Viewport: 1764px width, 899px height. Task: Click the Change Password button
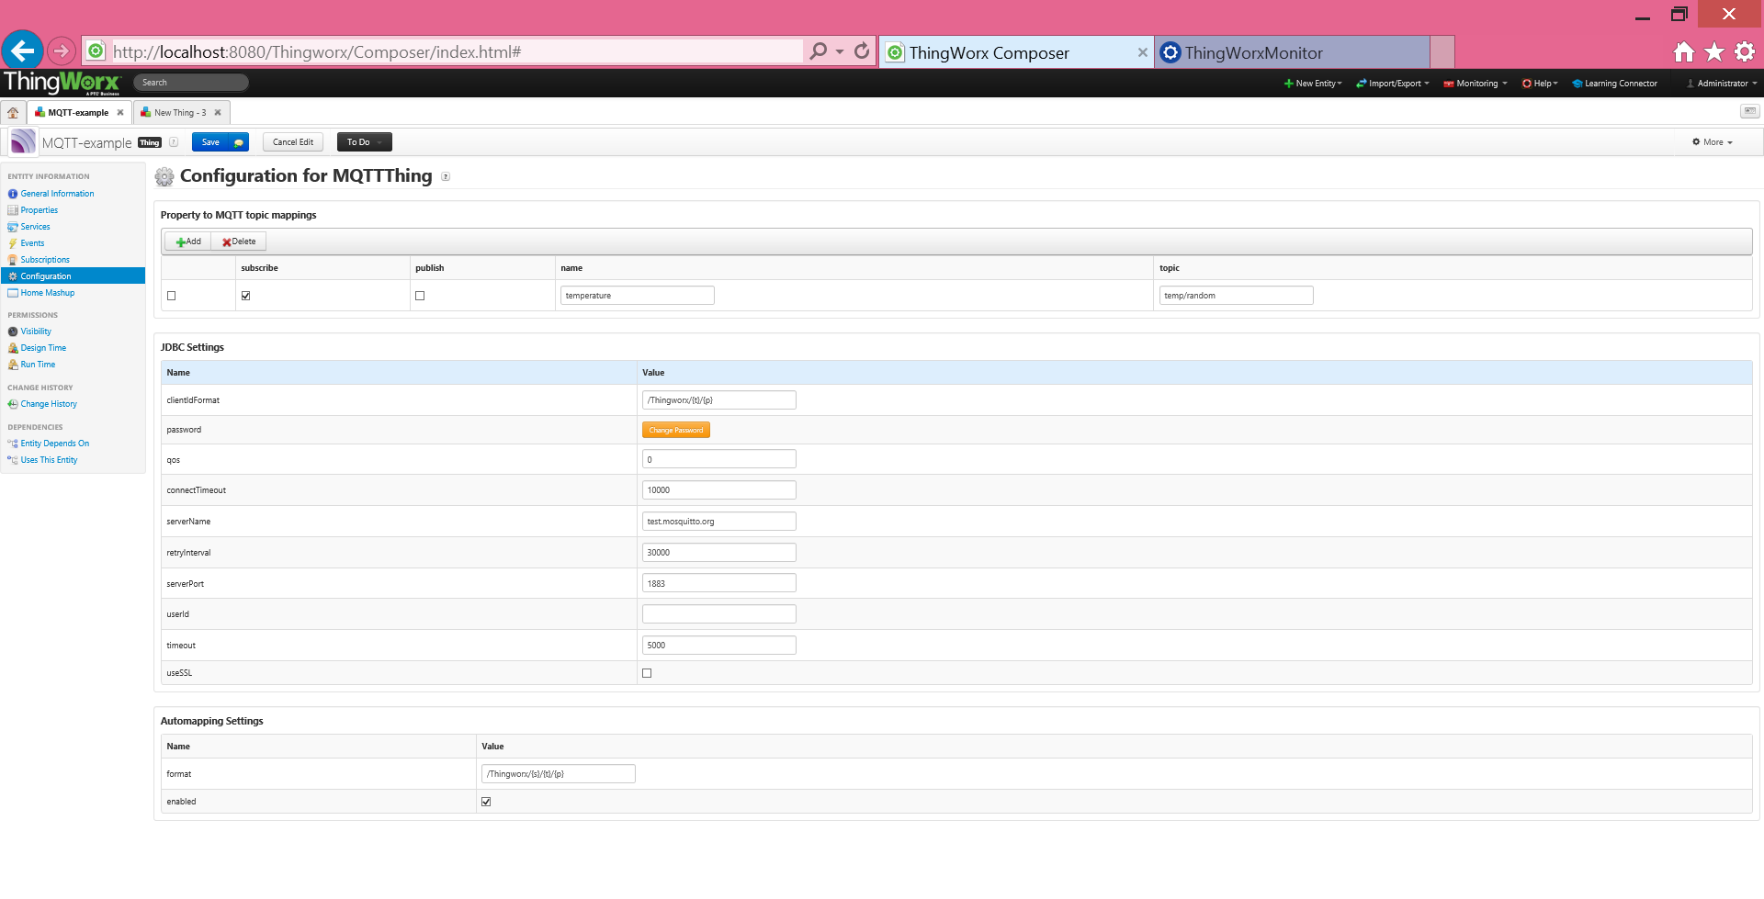[x=676, y=430]
